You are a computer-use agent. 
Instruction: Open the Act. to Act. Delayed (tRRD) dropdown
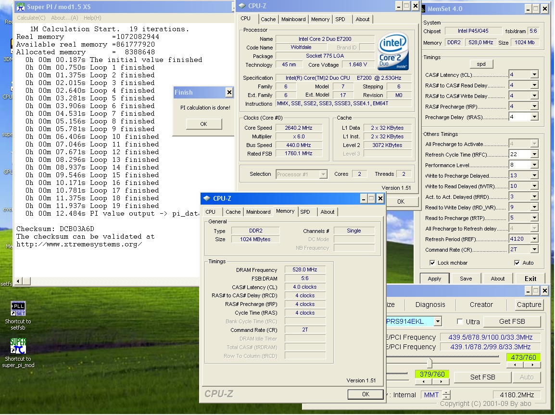coord(534,196)
